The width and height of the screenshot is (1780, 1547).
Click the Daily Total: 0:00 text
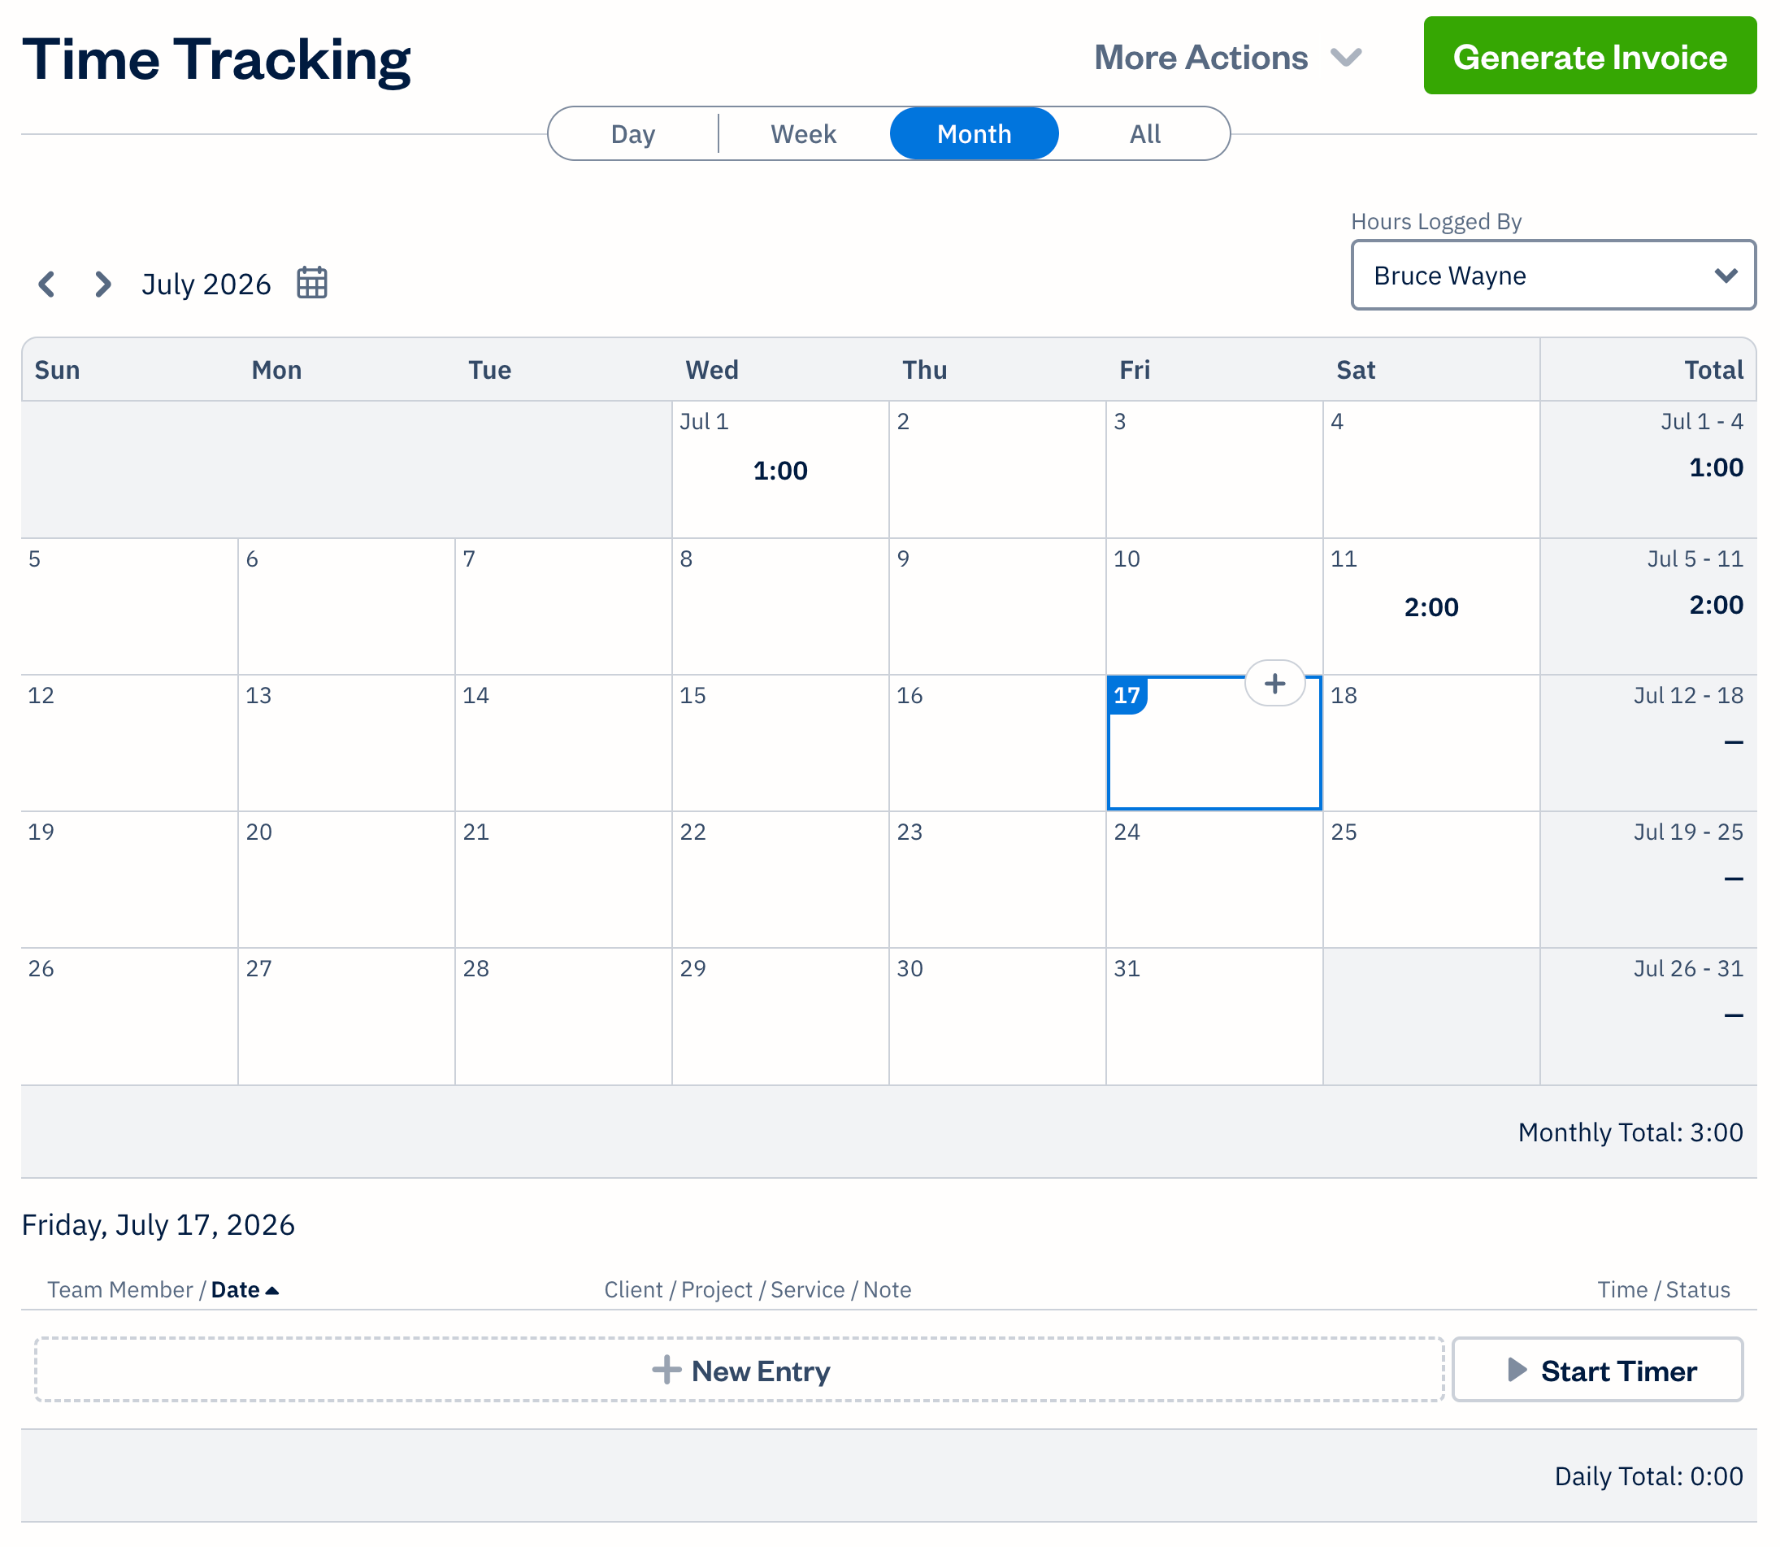coord(1649,1476)
